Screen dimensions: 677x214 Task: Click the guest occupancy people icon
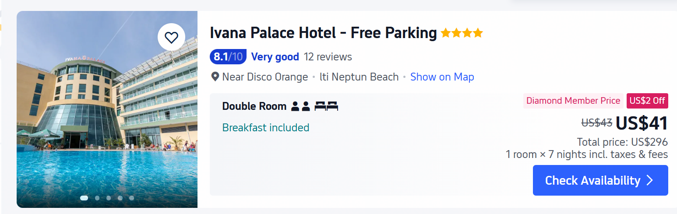(x=300, y=106)
